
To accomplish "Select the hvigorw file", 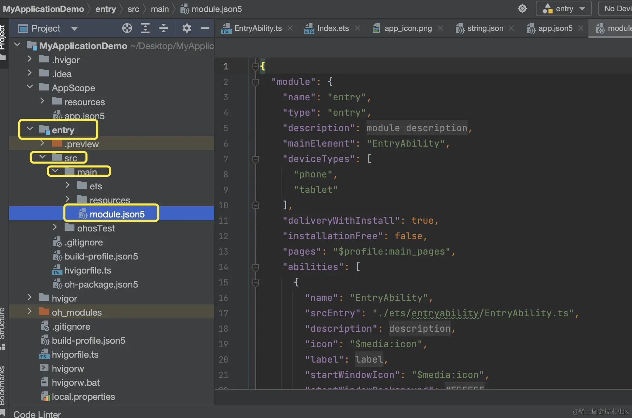I will [x=62, y=369].
